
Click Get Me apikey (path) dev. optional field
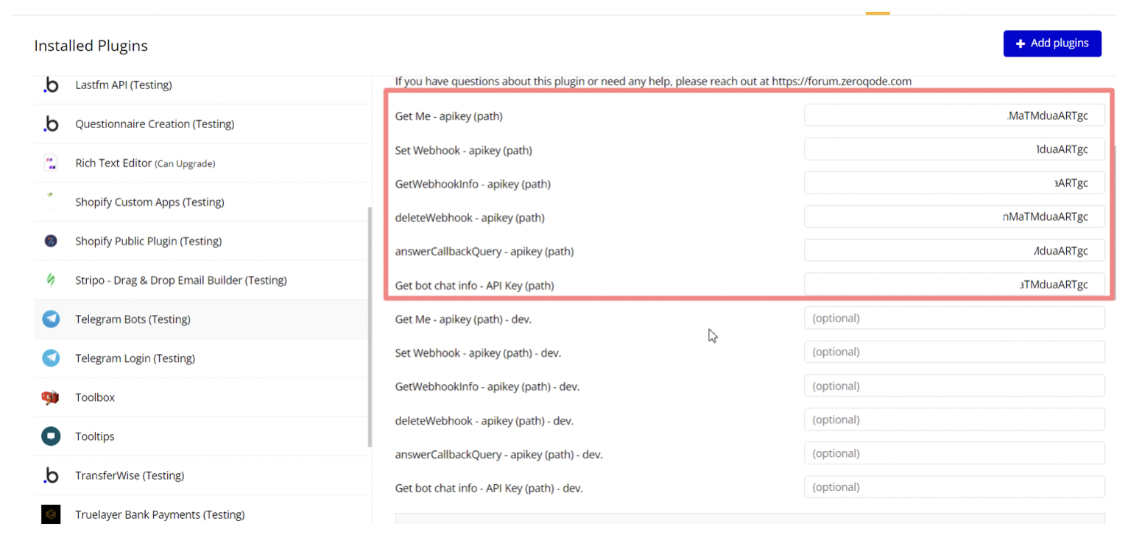point(953,319)
